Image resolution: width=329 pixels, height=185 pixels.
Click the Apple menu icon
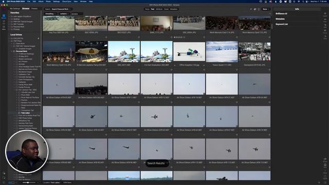pos(3,2)
